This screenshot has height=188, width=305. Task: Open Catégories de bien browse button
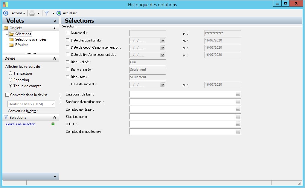[238, 94]
